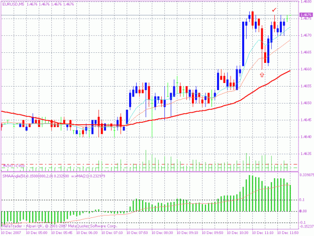Select the red up-arrow chart object
The width and height of the screenshot is (314, 236).
262,74
